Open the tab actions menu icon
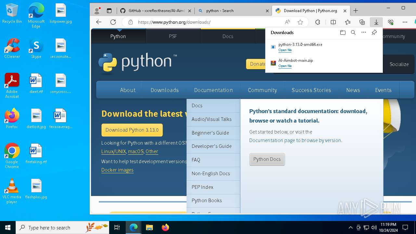Image resolution: width=416 pixels, height=234 pixels. pyautogui.click(x=109, y=11)
